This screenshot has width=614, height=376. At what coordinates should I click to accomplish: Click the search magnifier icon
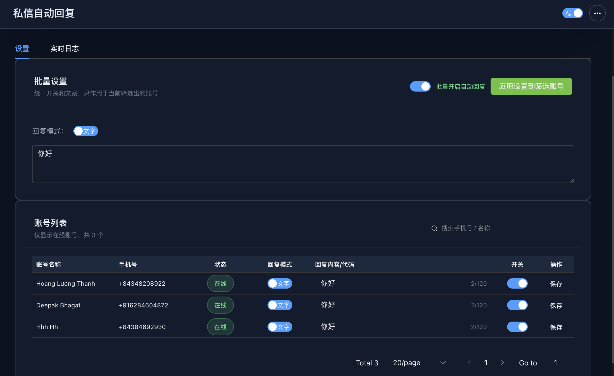(x=434, y=228)
